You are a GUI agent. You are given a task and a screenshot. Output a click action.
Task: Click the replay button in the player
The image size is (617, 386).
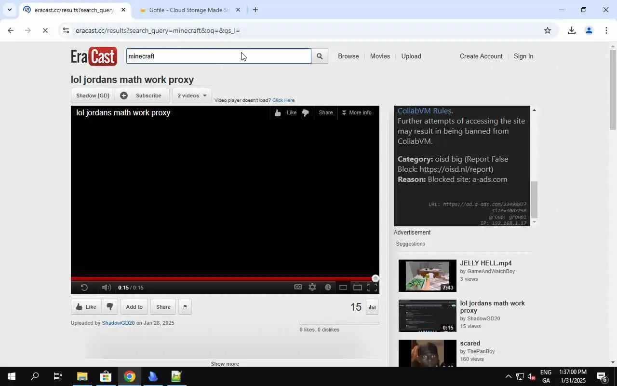(x=84, y=288)
